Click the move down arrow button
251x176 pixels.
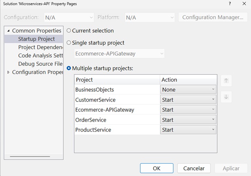pos(226,97)
